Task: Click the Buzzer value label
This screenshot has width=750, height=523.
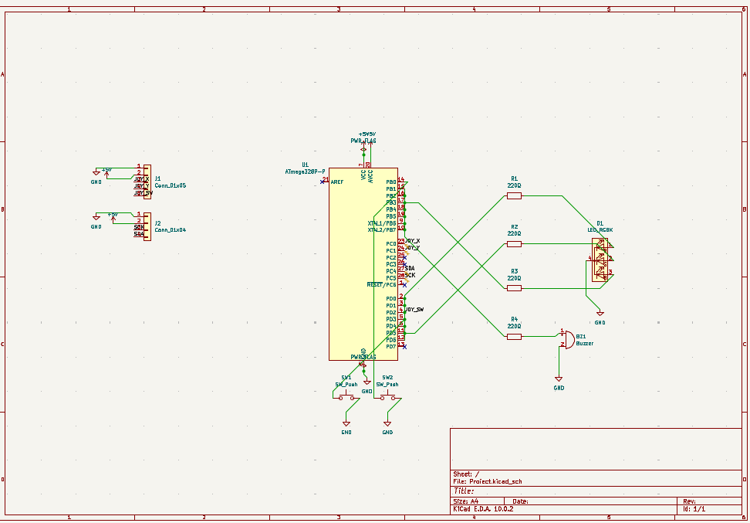Action: pos(585,344)
